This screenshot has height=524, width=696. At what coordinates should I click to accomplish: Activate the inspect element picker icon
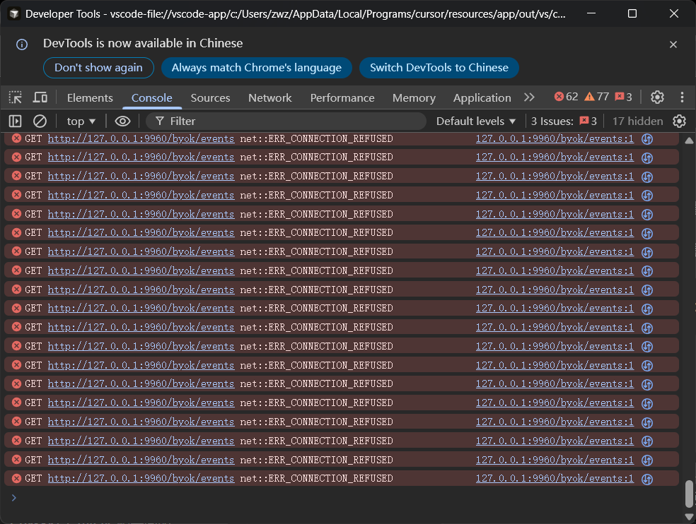click(15, 97)
